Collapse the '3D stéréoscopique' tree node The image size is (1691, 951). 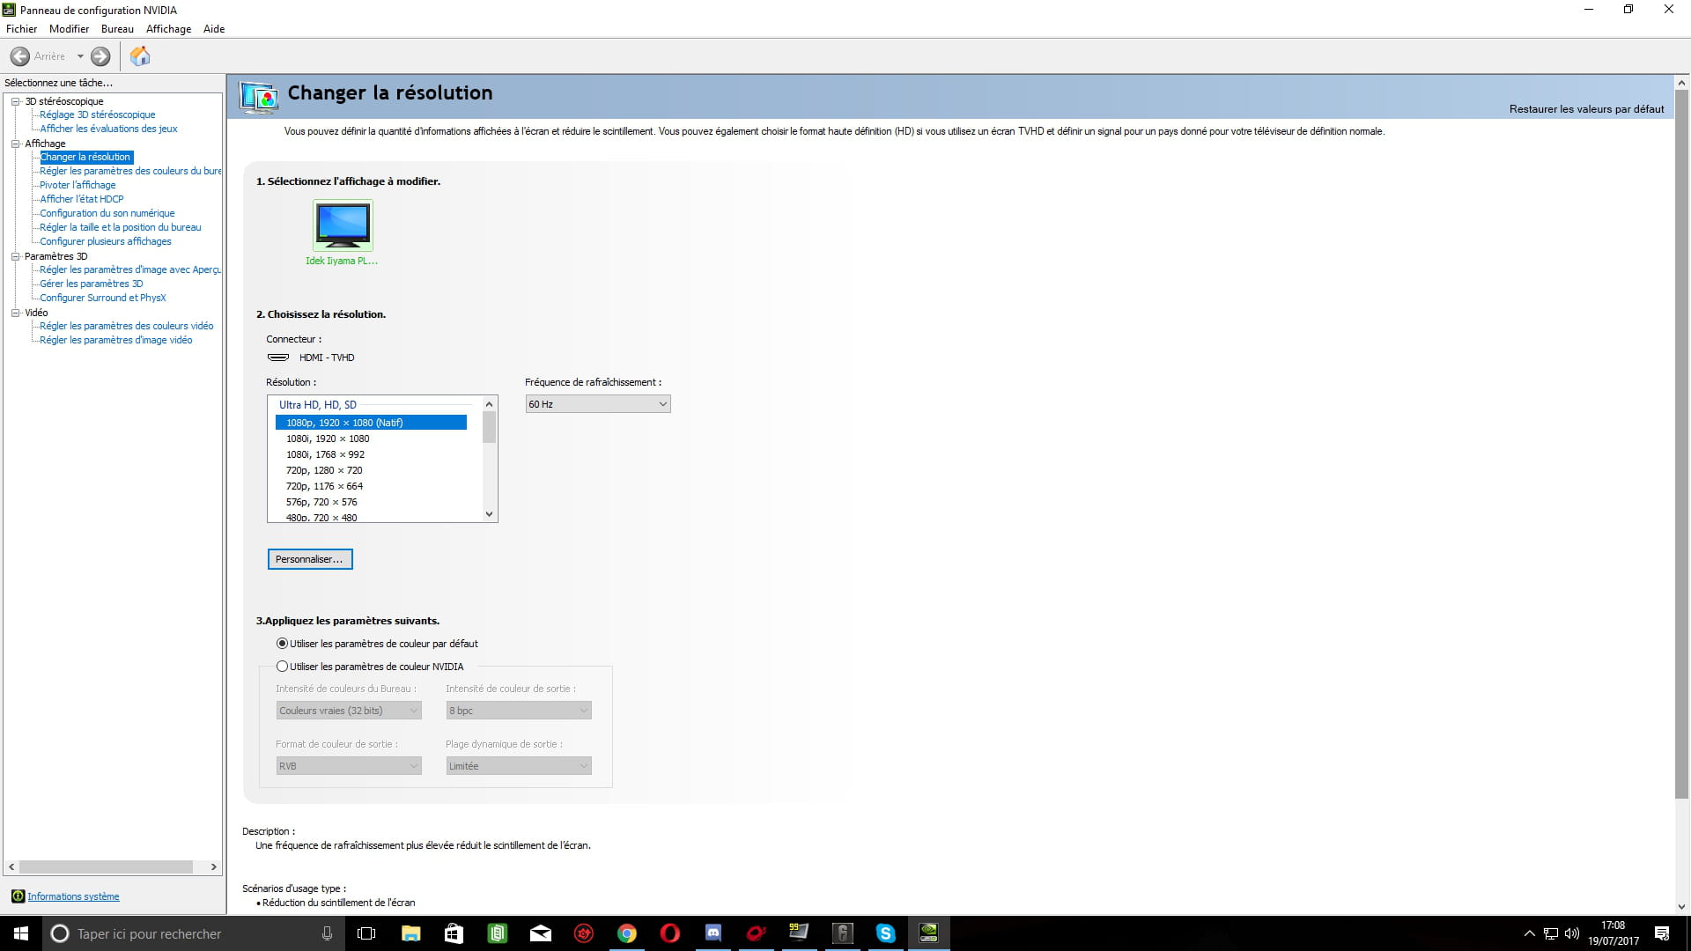click(x=15, y=101)
